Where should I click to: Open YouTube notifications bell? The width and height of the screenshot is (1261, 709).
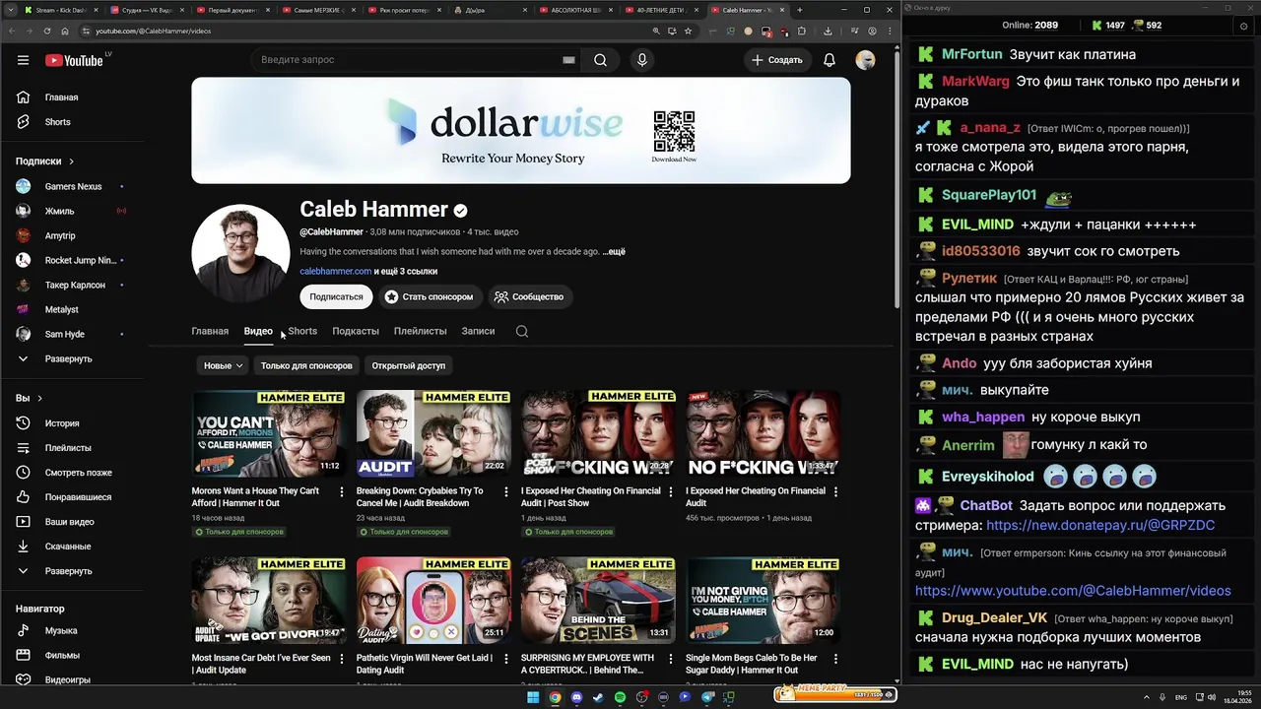tap(830, 60)
